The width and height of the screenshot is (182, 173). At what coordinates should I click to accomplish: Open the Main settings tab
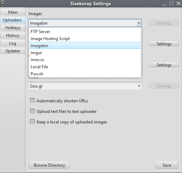[13, 12]
